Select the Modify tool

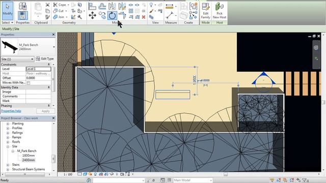[8, 11]
